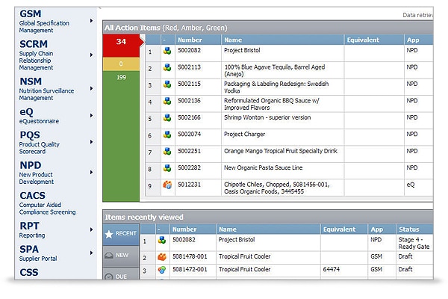Open the RPT Reporting menu

coord(92,231)
